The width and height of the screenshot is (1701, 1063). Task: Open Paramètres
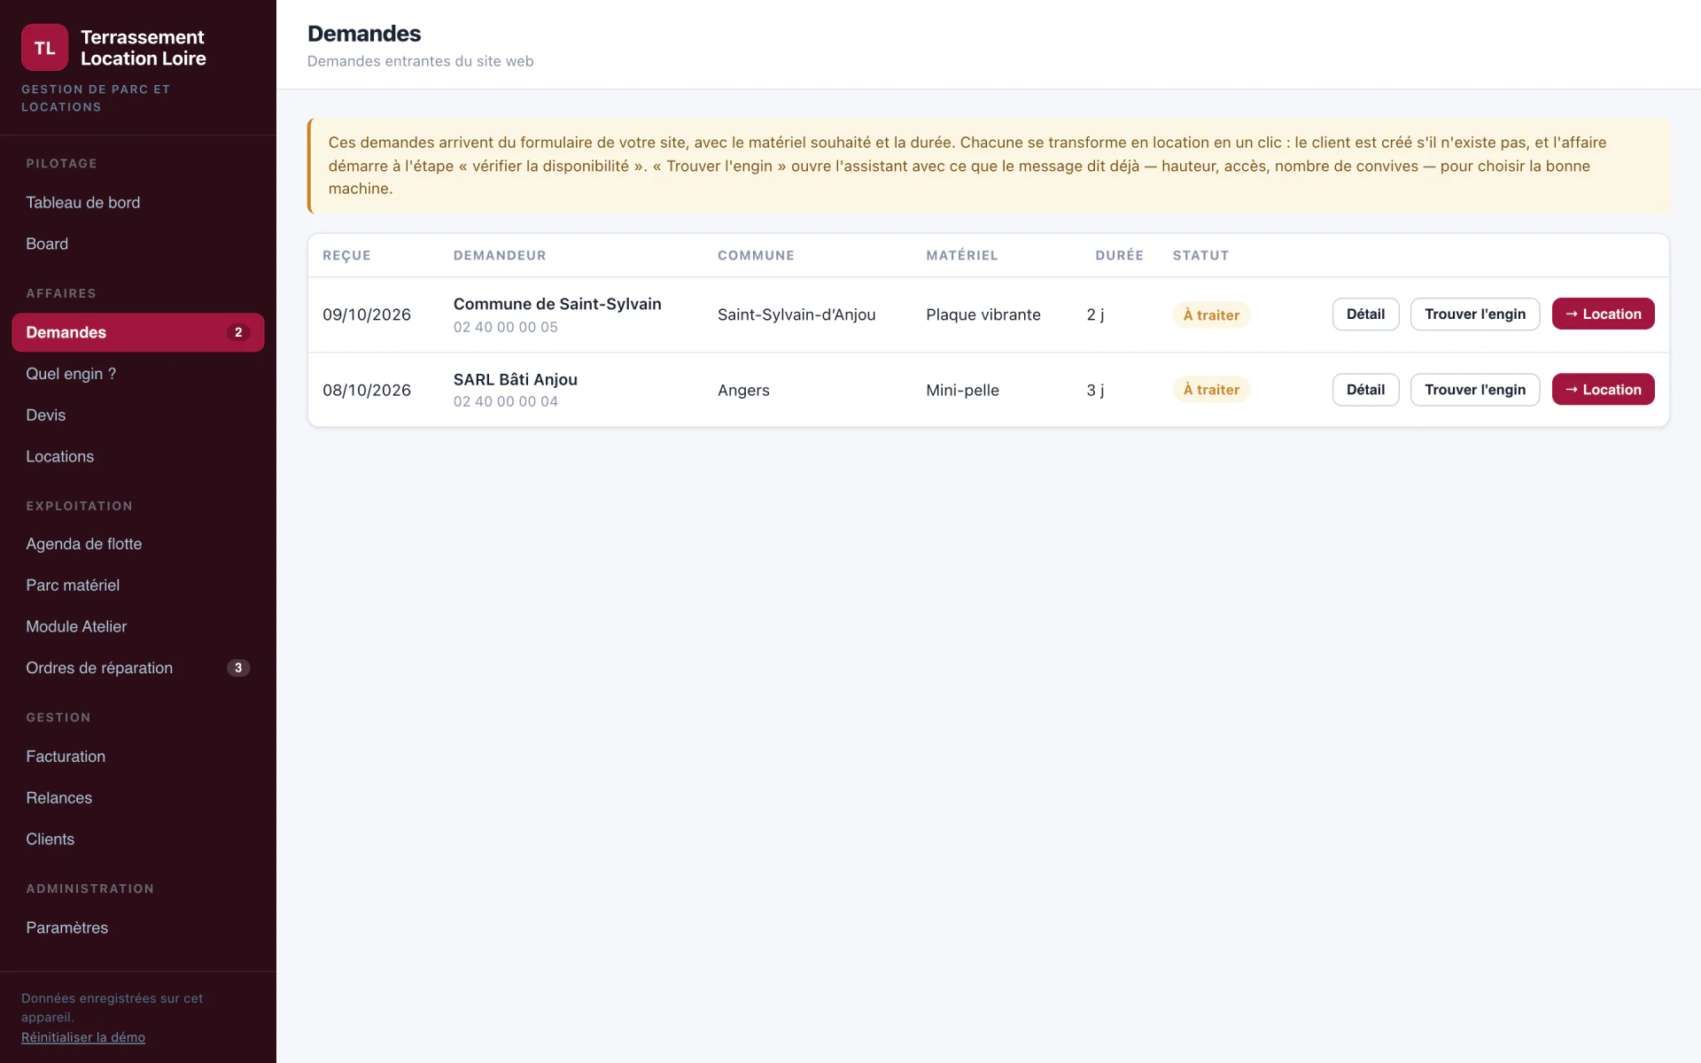click(x=138, y=927)
